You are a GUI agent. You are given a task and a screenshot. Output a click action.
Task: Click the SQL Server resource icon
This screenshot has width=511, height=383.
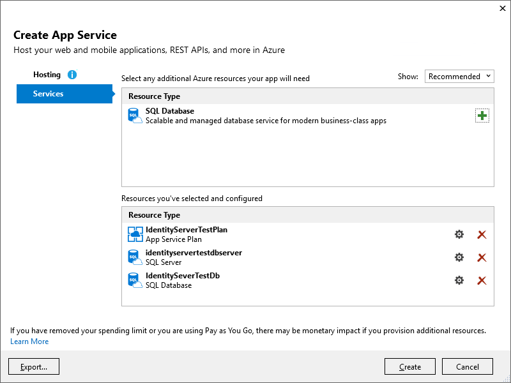[135, 257]
